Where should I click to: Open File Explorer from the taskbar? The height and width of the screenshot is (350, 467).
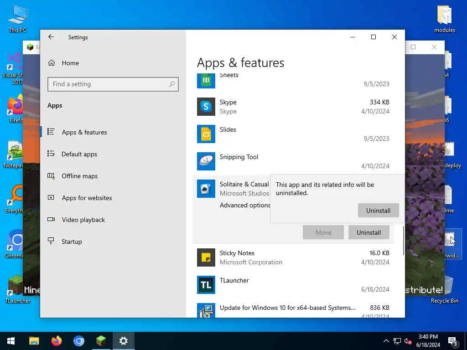coord(34,341)
